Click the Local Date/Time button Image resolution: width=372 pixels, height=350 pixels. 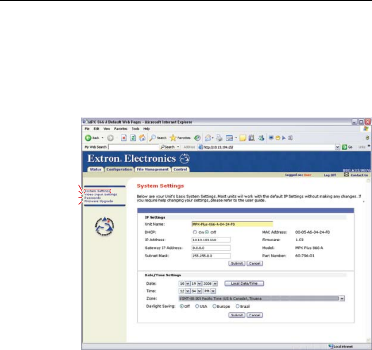pos(244,283)
